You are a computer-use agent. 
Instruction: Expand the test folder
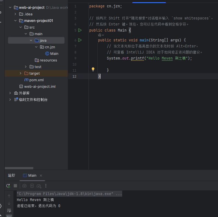26,67
